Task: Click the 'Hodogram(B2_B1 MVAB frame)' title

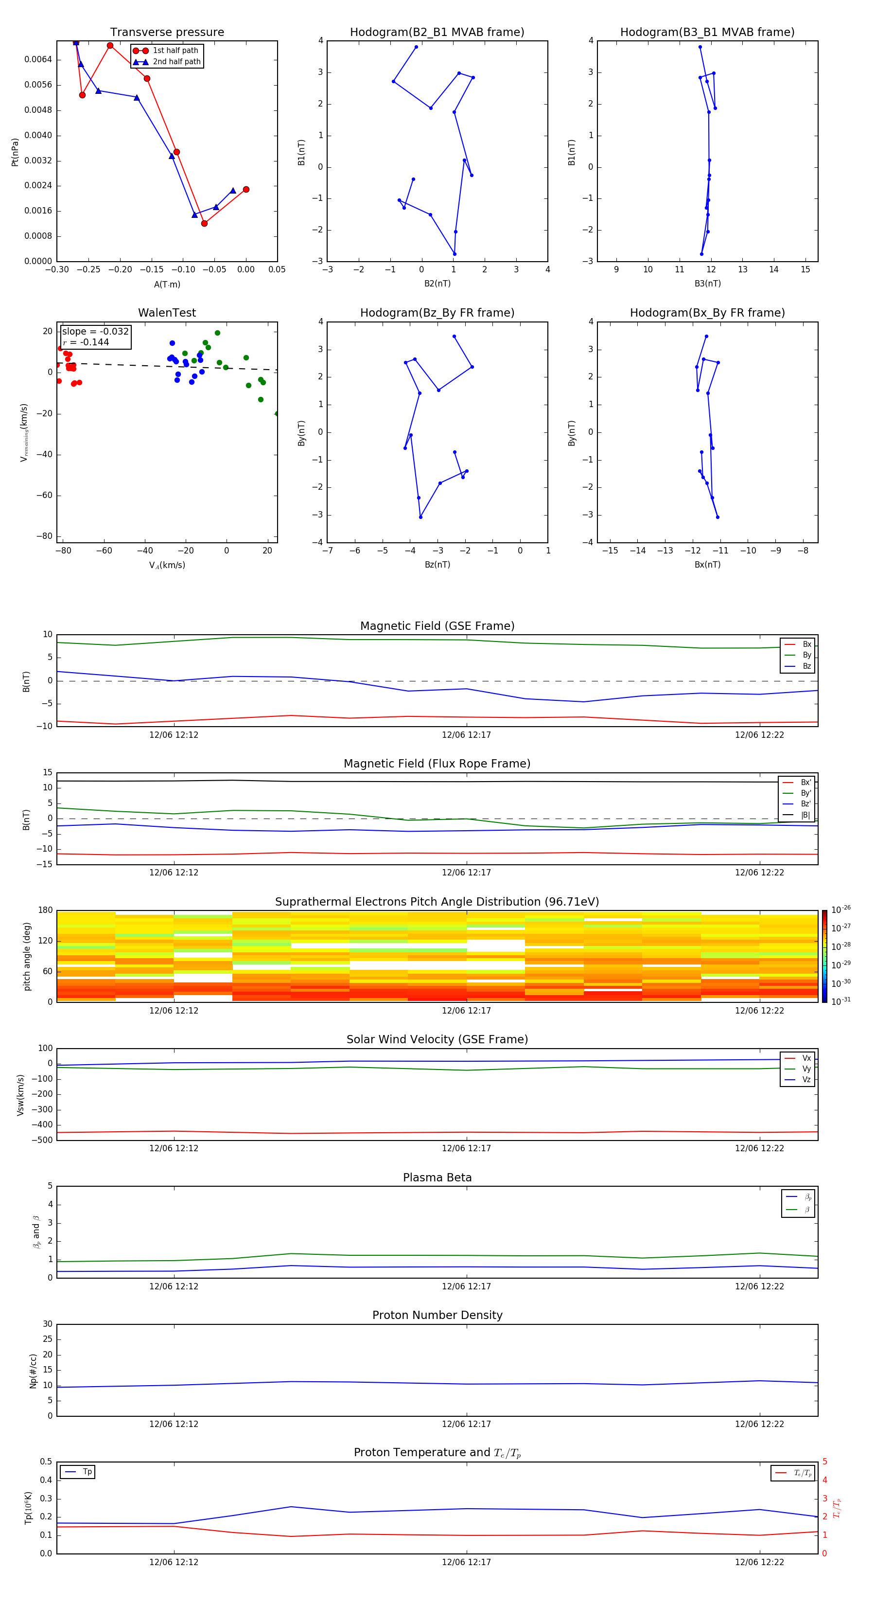Action: [437, 33]
